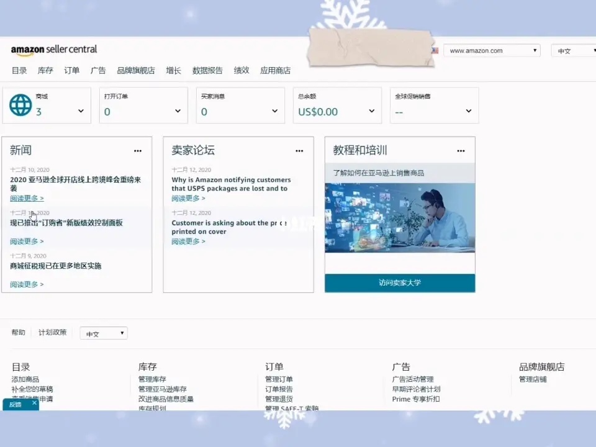
Task: Open 阅读更多 under the first news item
Action: click(26, 199)
